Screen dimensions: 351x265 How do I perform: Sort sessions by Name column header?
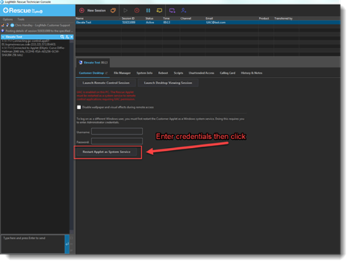click(80, 18)
